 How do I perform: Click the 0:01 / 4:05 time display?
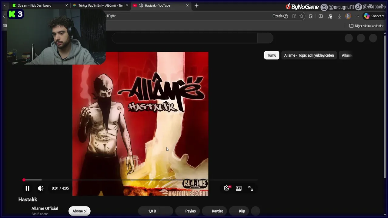coord(60,188)
